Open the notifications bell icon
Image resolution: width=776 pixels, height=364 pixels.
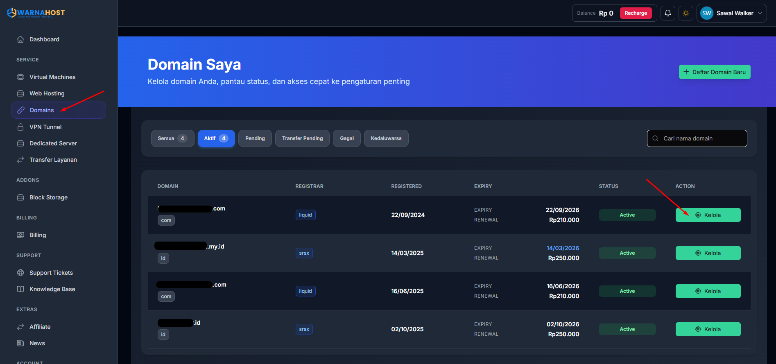point(667,13)
